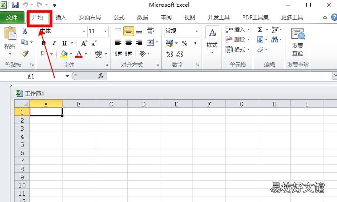
Task: Open the Help question mark icon
Action: 334,17
